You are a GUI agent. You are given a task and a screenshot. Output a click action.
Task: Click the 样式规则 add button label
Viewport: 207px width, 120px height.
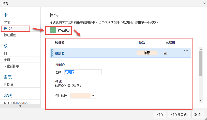(64, 30)
